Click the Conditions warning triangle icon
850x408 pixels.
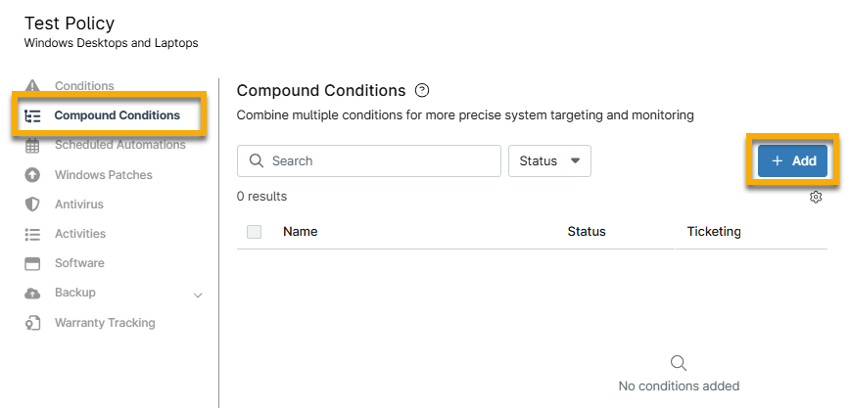pos(32,86)
